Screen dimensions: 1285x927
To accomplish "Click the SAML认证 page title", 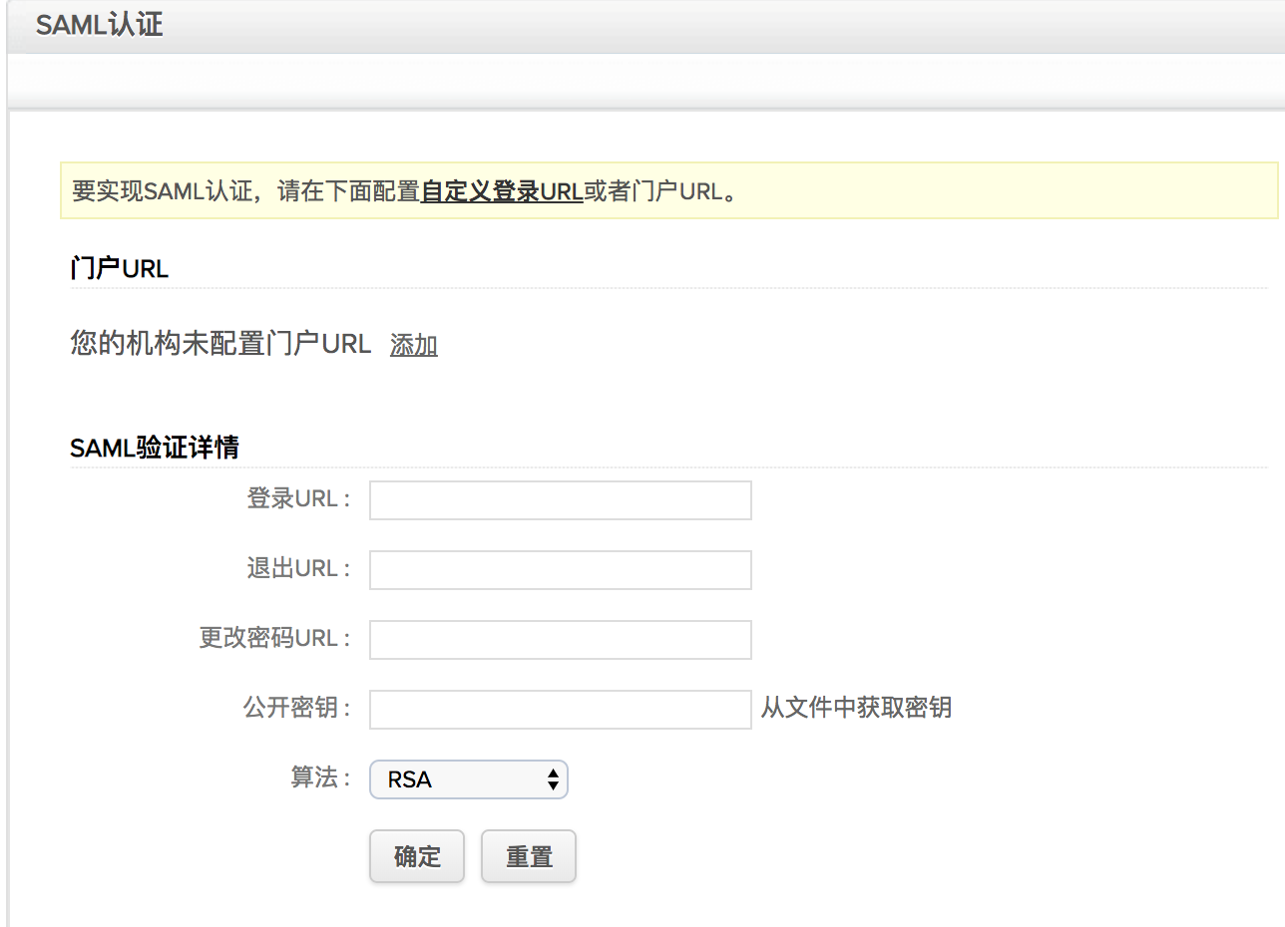I will pyautogui.click(x=99, y=25).
